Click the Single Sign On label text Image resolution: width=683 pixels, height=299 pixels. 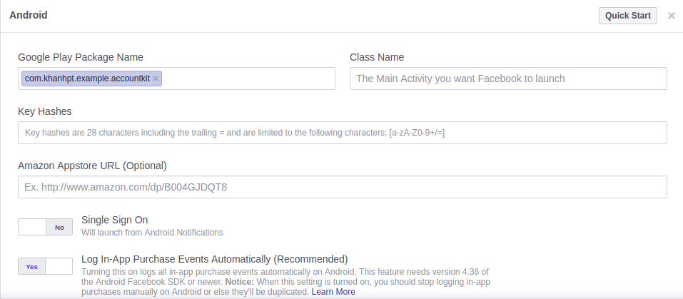pos(115,220)
